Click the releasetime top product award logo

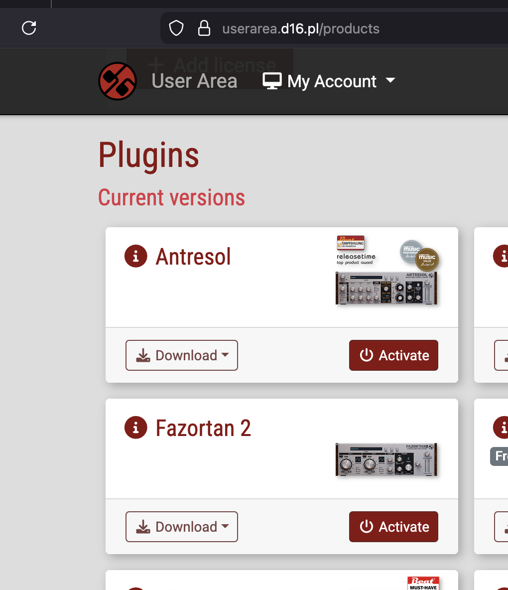pyautogui.click(x=356, y=259)
